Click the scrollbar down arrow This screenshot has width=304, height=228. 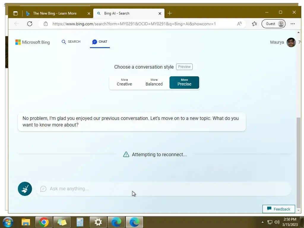[298, 210]
